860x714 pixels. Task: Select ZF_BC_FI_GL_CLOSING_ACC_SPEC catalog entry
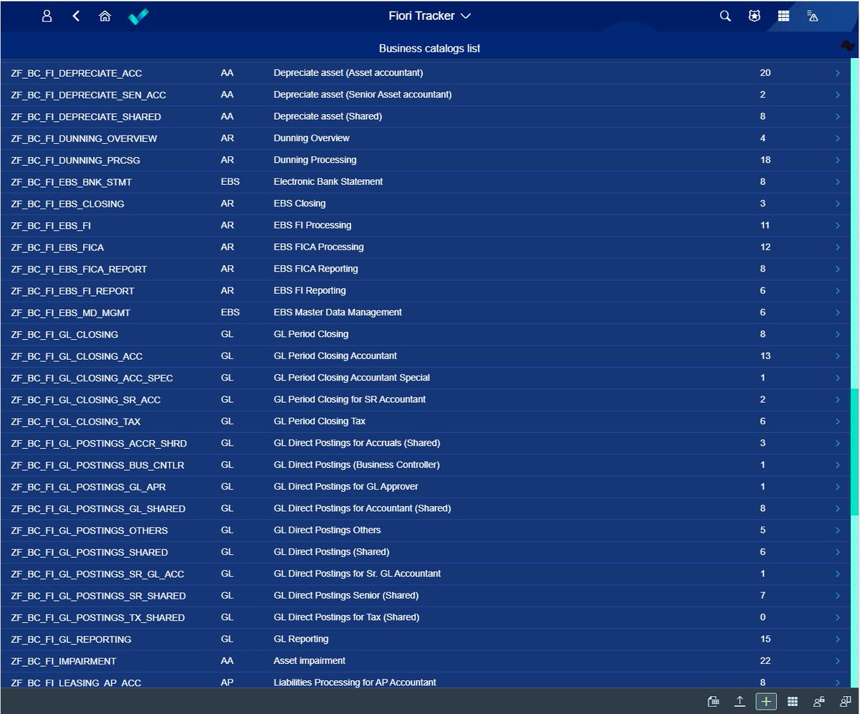pyautogui.click(x=92, y=378)
